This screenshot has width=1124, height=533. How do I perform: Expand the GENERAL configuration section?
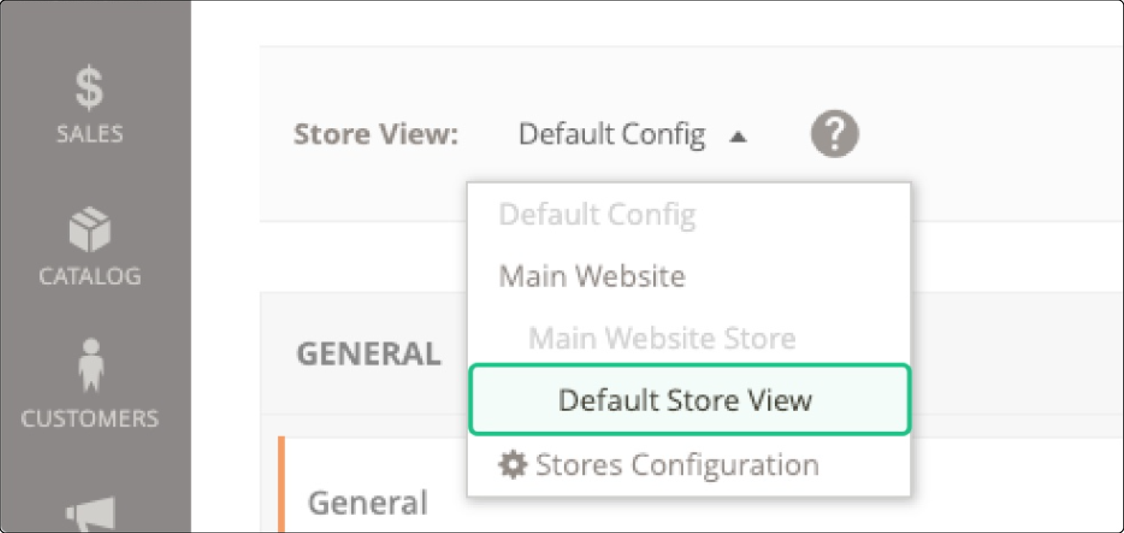tap(369, 353)
